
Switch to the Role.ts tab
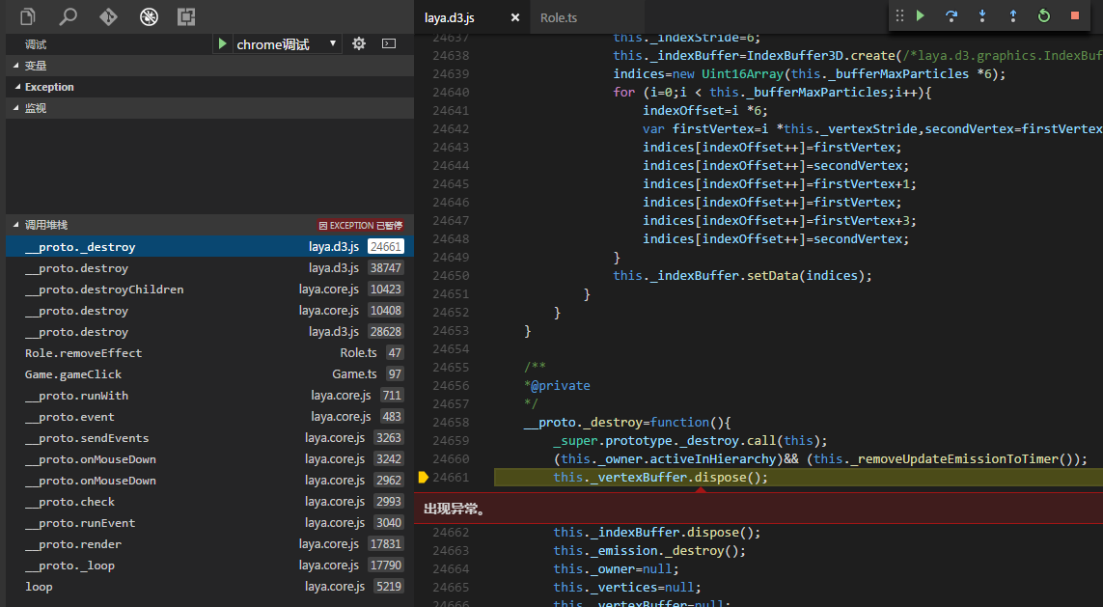pos(559,18)
